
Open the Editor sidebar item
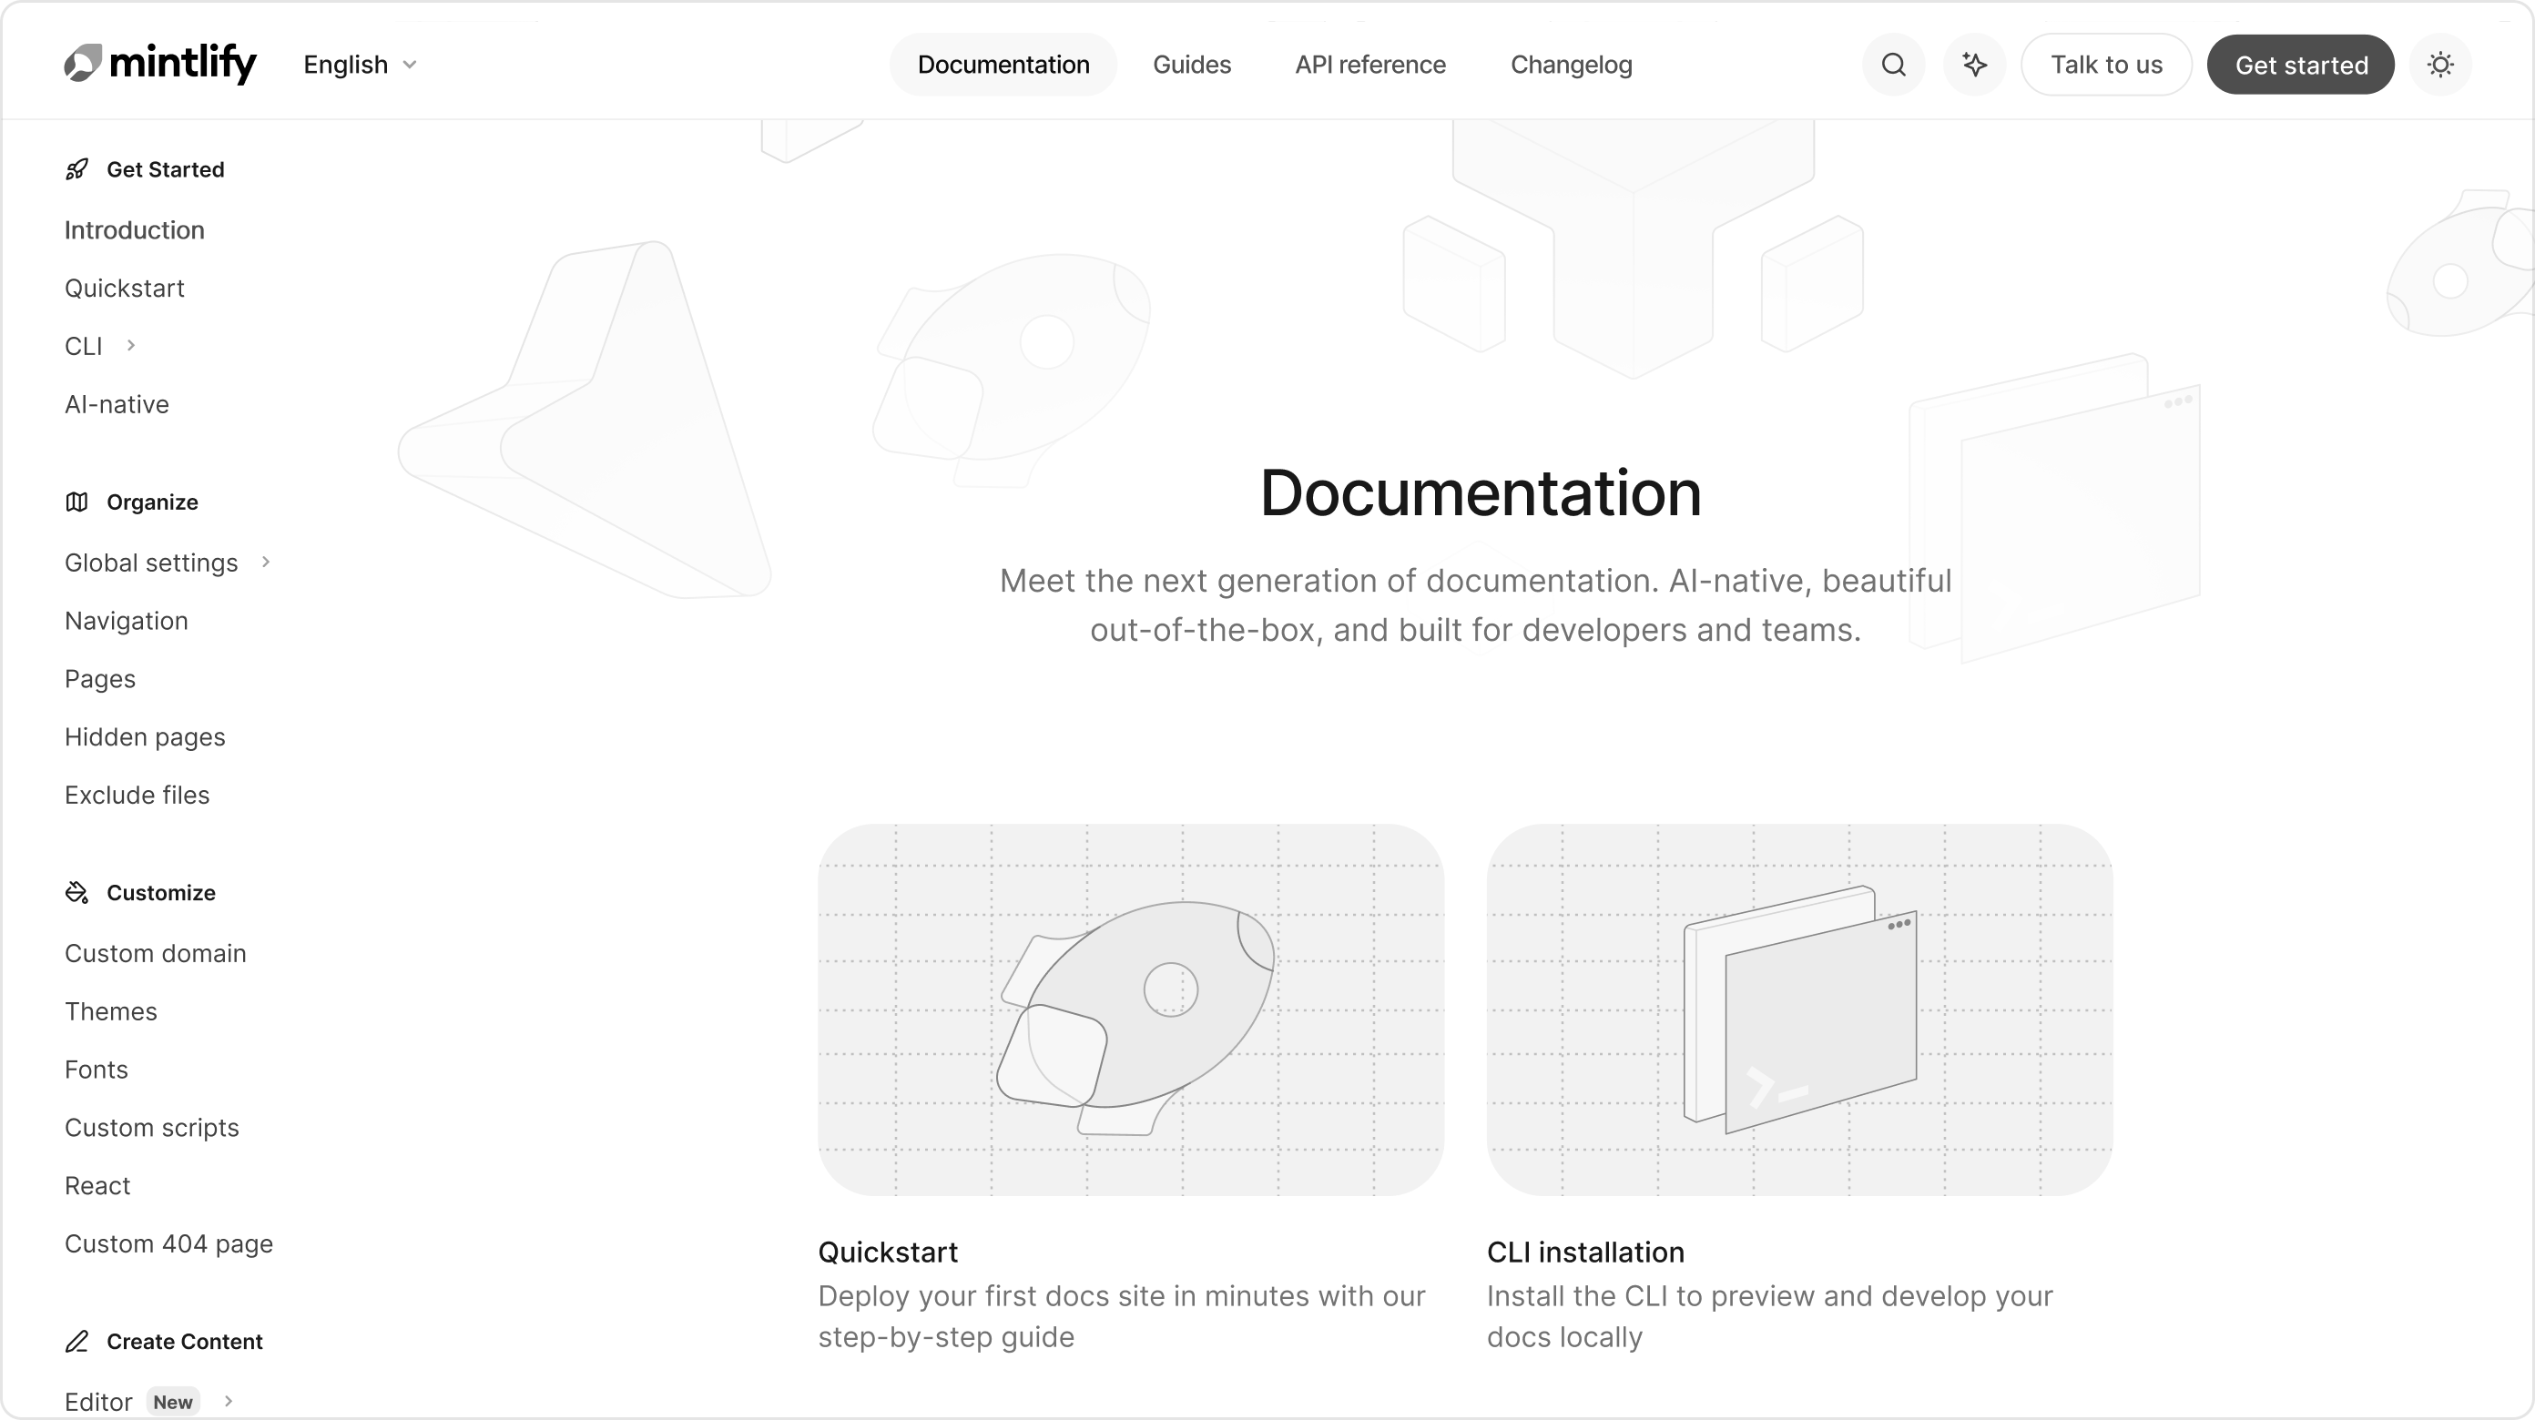pyautogui.click(x=98, y=1401)
